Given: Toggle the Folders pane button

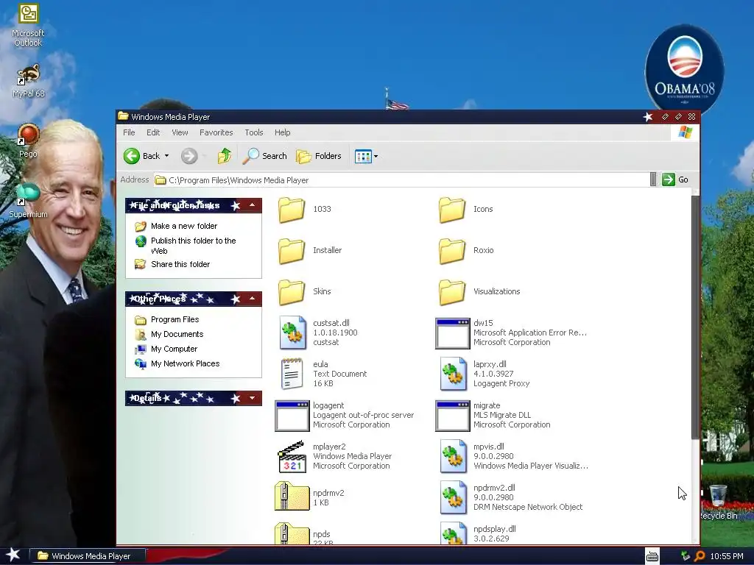Looking at the screenshot, I should point(318,156).
